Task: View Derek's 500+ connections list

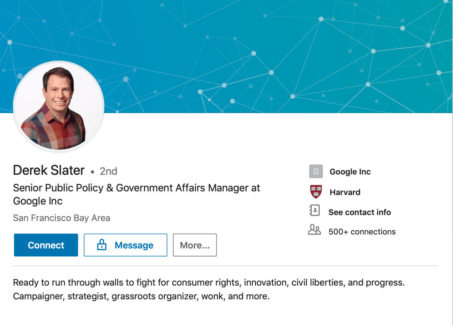Action: (x=361, y=231)
